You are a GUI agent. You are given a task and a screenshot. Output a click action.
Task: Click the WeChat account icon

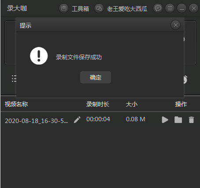click(99, 8)
